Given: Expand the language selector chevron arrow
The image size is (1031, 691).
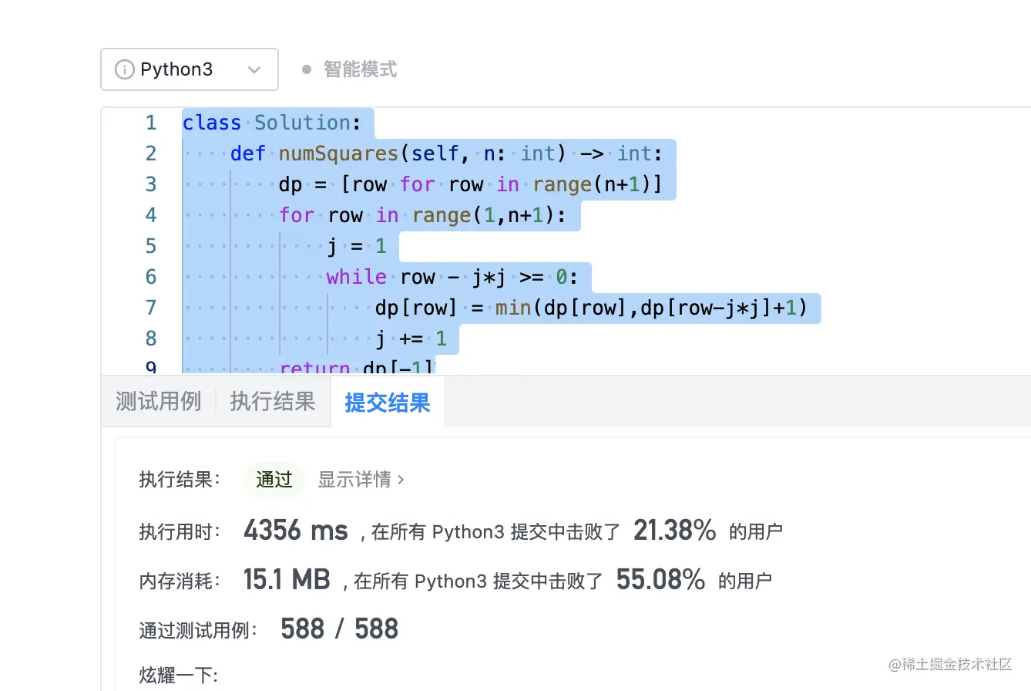Looking at the screenshot, I should (254, 69).
